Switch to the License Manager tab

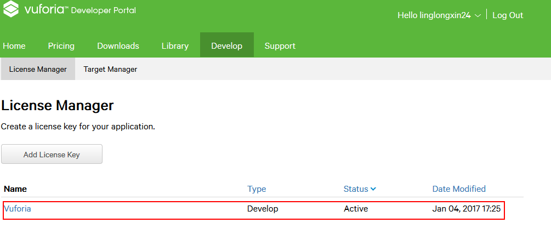38,69
